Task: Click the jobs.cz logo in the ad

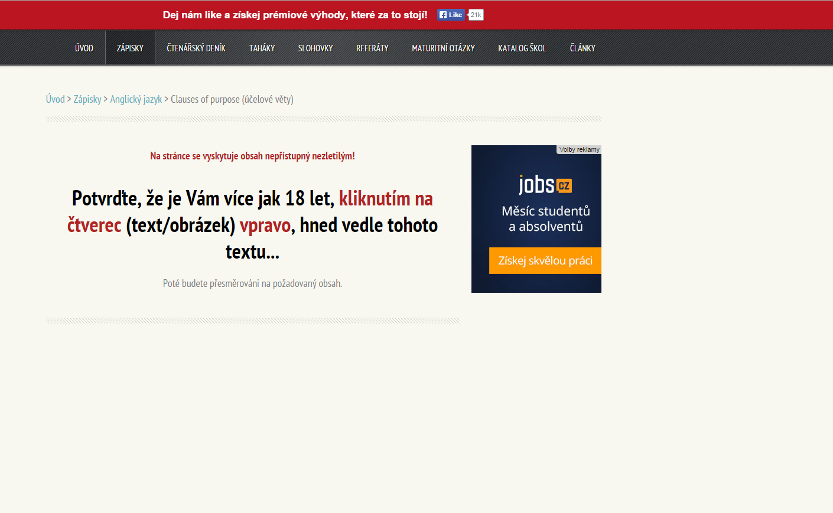Action: point(545,185)
